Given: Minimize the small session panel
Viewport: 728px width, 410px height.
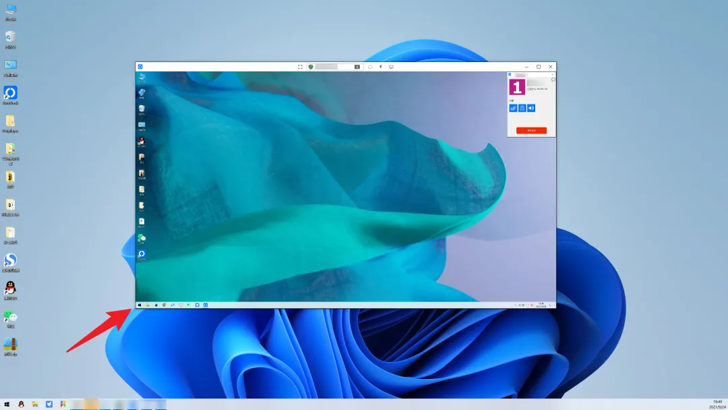Looking at the screenshot, I should point(553,74).
